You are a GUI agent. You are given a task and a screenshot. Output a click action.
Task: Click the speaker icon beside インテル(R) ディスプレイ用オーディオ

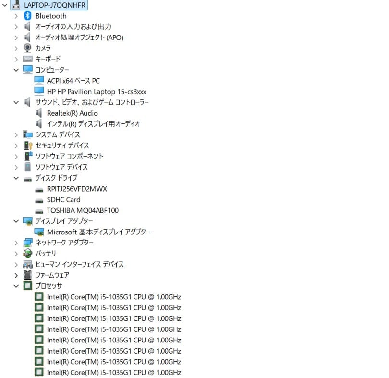[x=39, y=124]
